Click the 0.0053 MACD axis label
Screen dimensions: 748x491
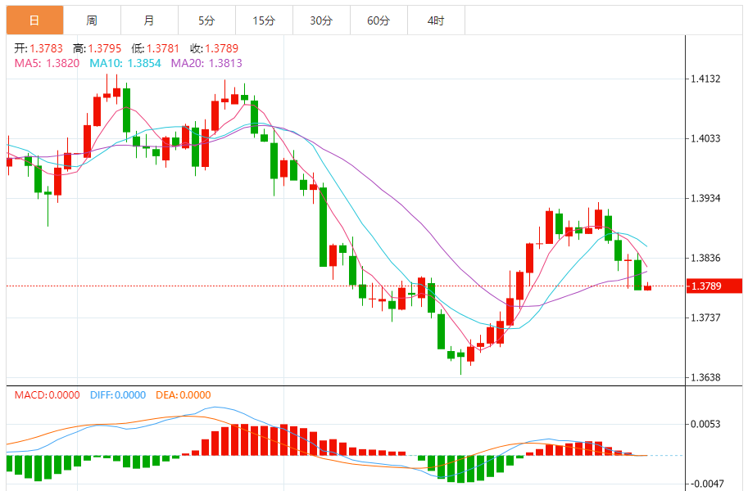[705, 424]
